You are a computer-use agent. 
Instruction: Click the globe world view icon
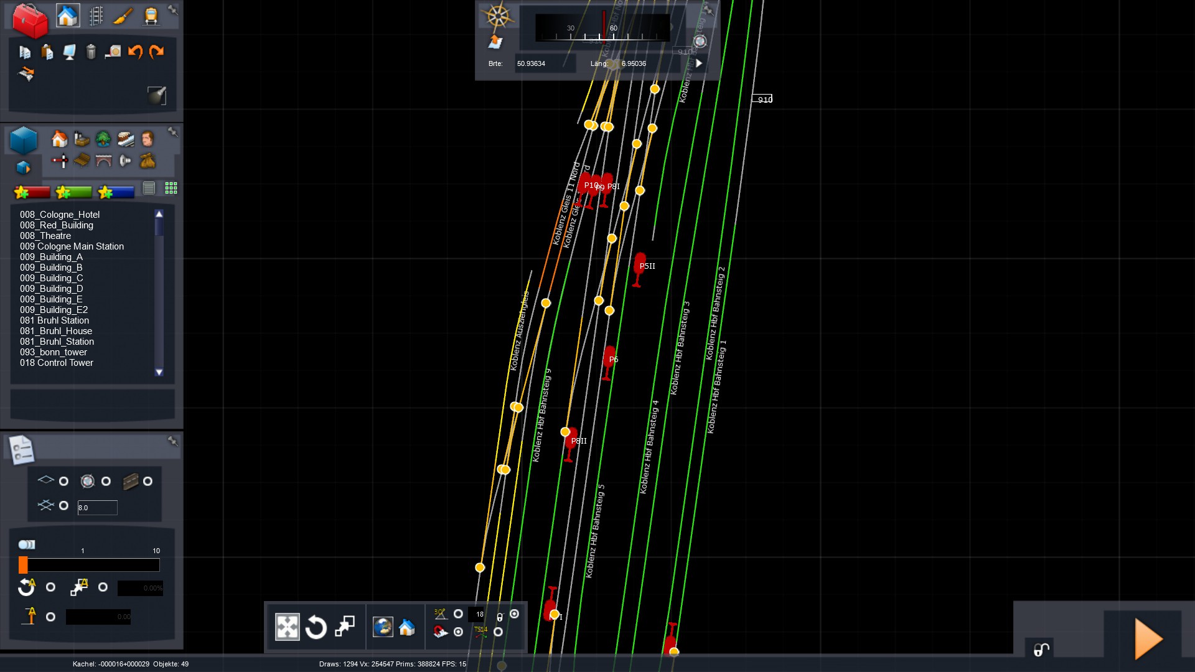(382, 627)
